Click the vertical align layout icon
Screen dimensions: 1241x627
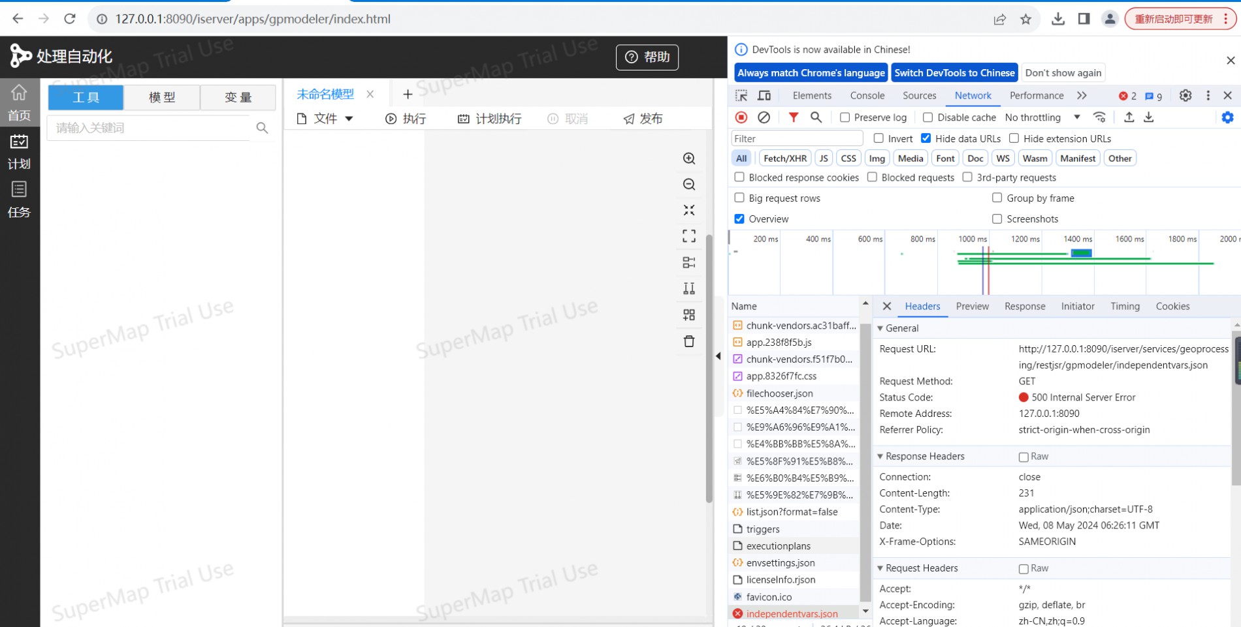click(x=688, y=288)
